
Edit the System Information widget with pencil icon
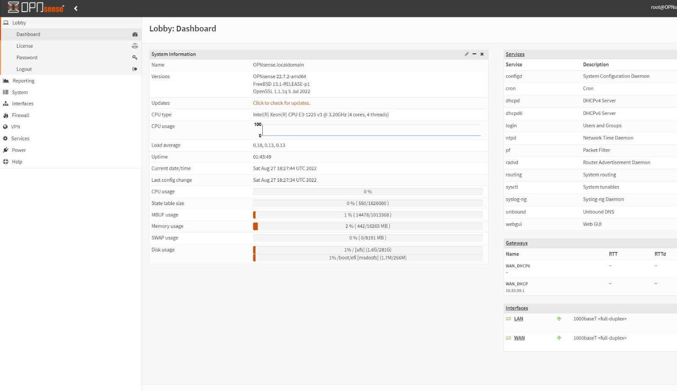click(467, 54)
